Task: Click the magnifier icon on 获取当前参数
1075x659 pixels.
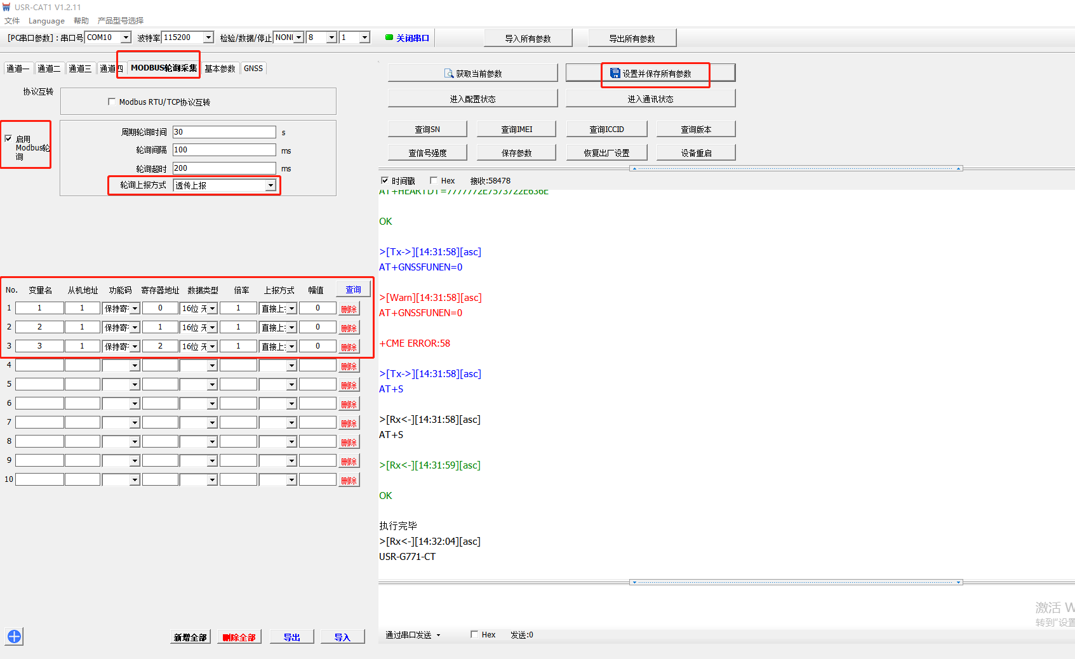Action: point(448,74)
